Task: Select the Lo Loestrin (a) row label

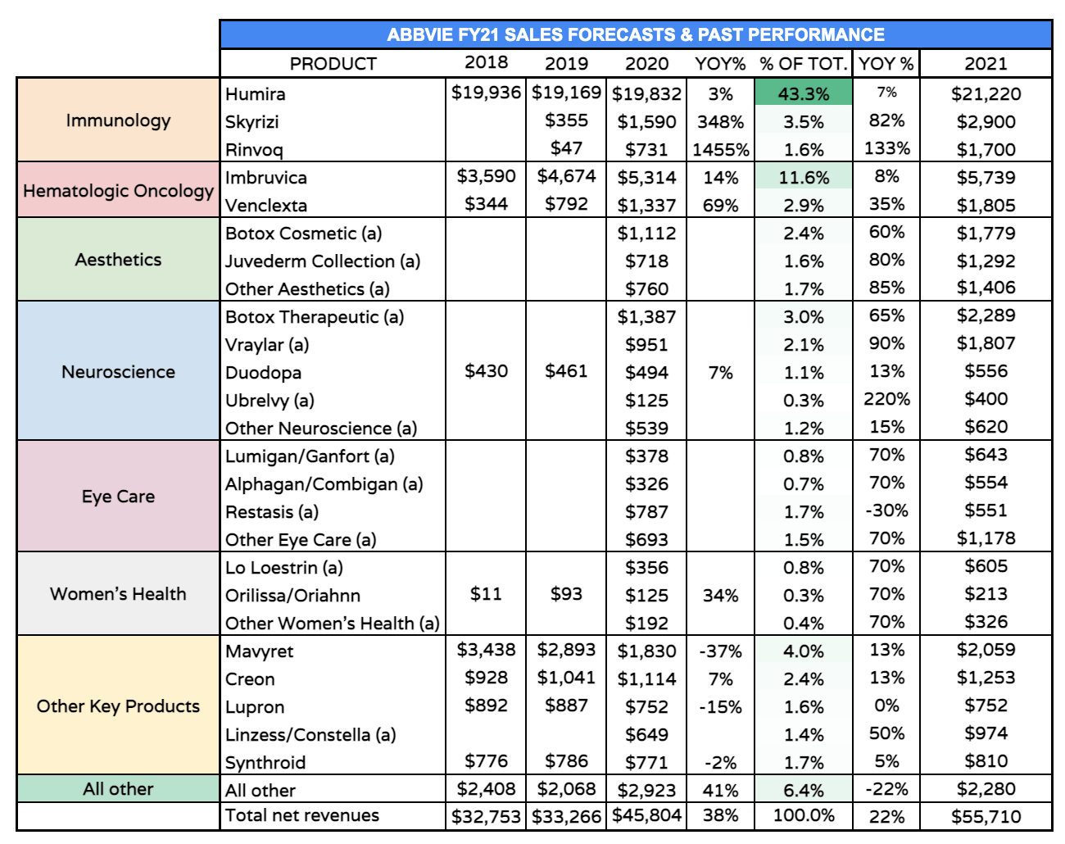Action: point(284,568)
